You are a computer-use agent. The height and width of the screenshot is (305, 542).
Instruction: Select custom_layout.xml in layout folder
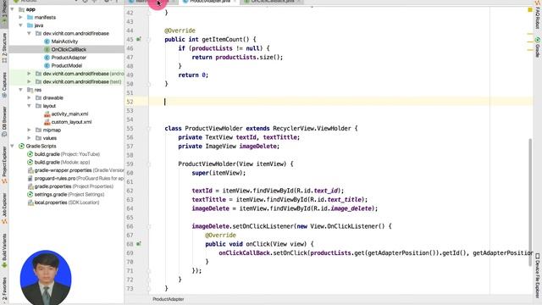tap(71, 122)
